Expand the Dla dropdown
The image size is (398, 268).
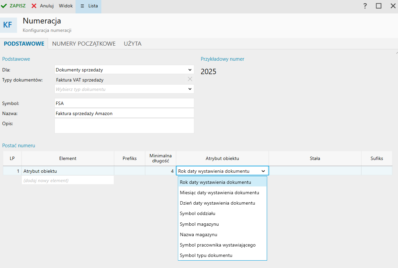(x=190, y=70)
